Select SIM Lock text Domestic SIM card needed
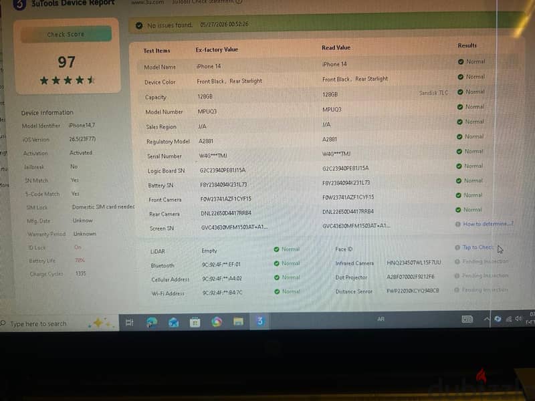This screenshot has width=535, height=401. 104,207
